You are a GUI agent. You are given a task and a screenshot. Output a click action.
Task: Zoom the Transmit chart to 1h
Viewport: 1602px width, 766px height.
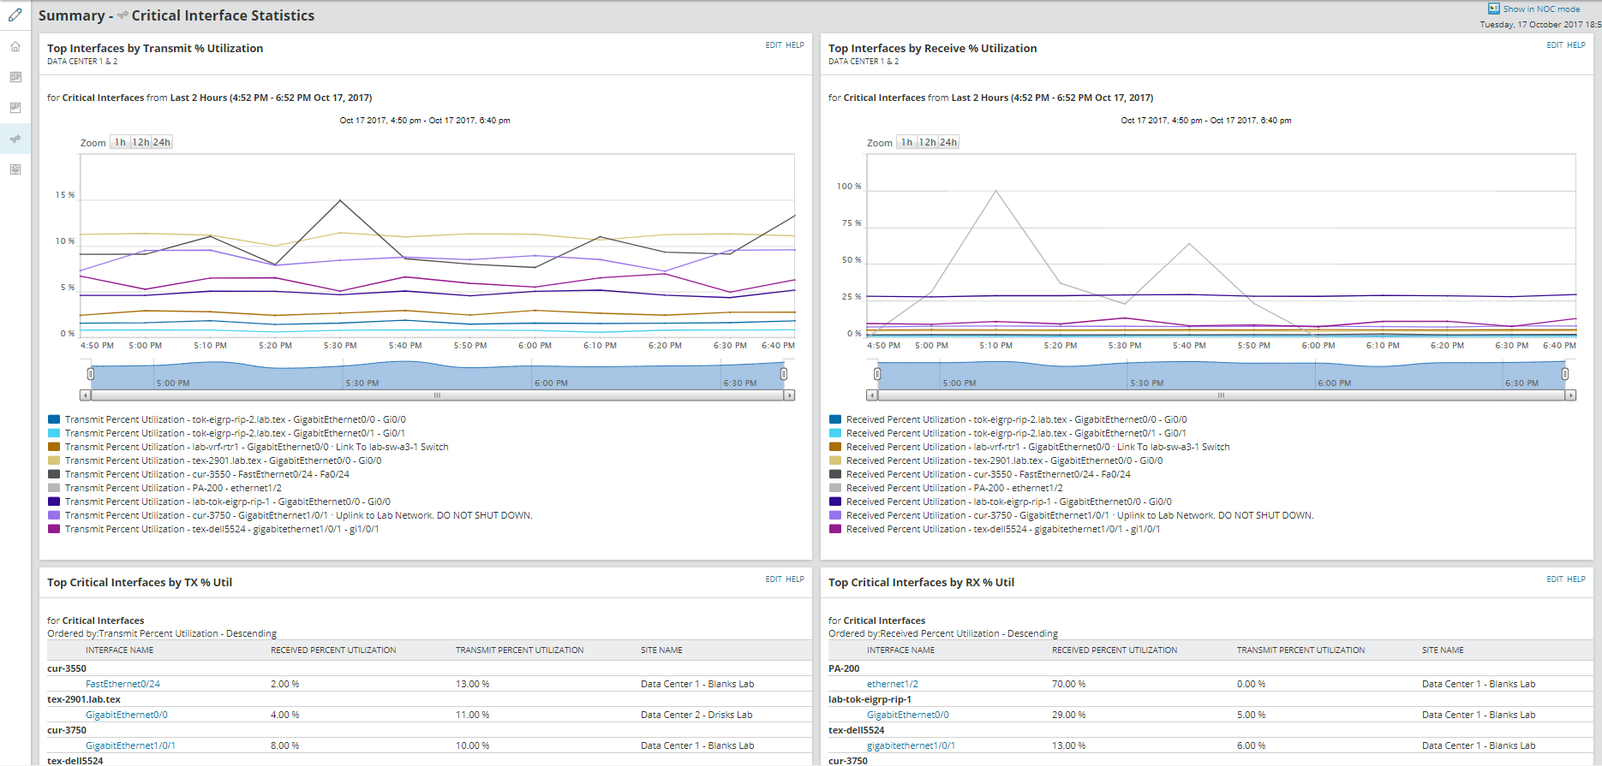pyautogui.click(x=120, y=142)
